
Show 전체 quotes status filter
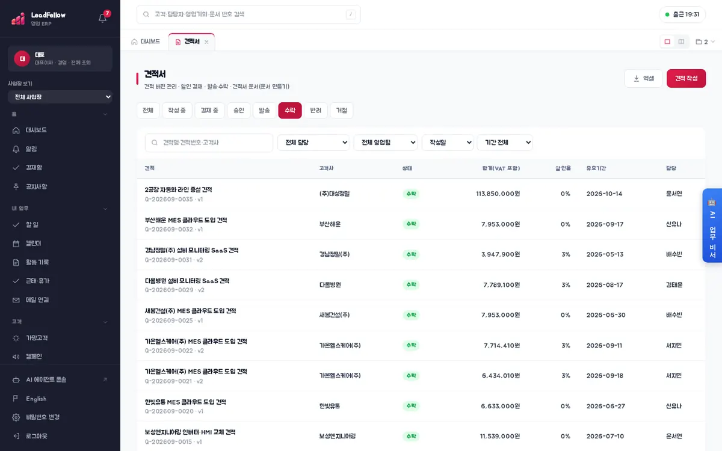[x=148, y=111]
